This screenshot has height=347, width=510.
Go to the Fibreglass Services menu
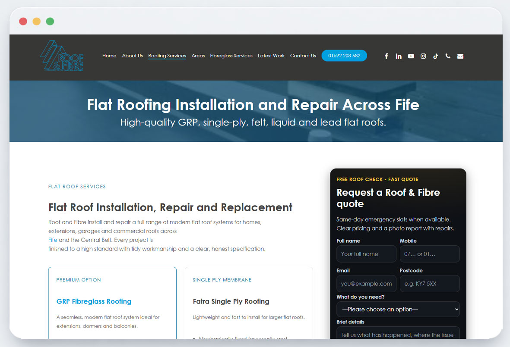(x=231, y=56)
